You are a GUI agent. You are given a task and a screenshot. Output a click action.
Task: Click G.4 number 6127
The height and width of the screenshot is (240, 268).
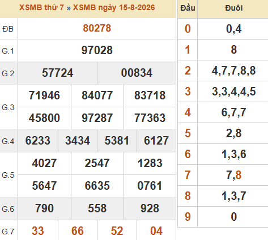[x=156, y=141]
